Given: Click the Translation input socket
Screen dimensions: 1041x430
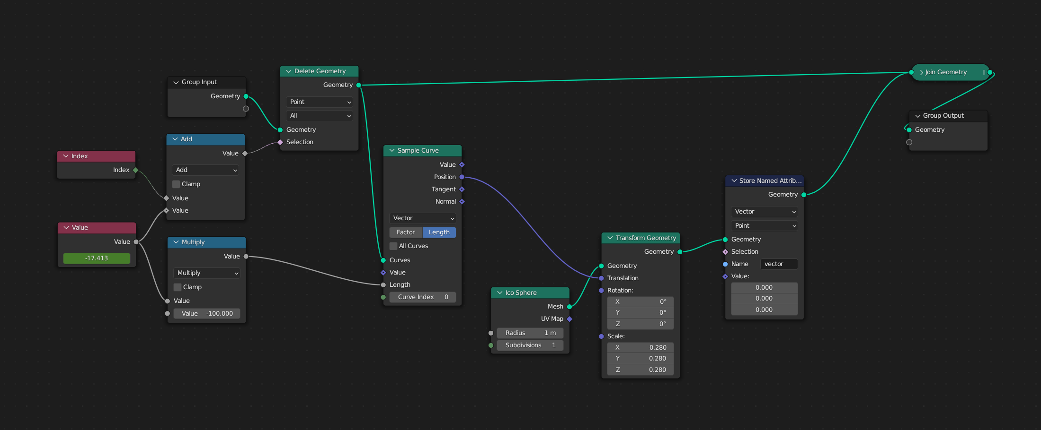Looking at the screenshot, I should click(601, 278).
